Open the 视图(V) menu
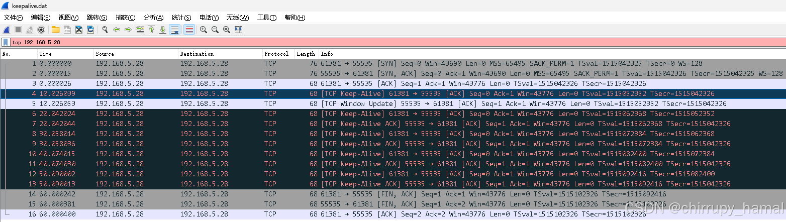This screenshot has height=222, width=786. [x=68, y=18]
